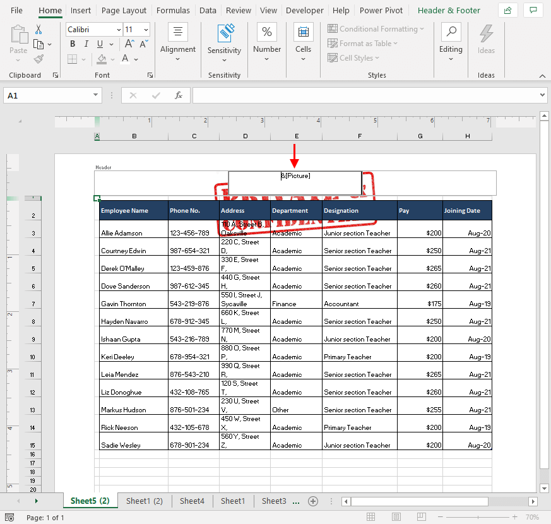
Task: Open the Sheet4 worksheet tab
Action: click(x=192, y=501)
